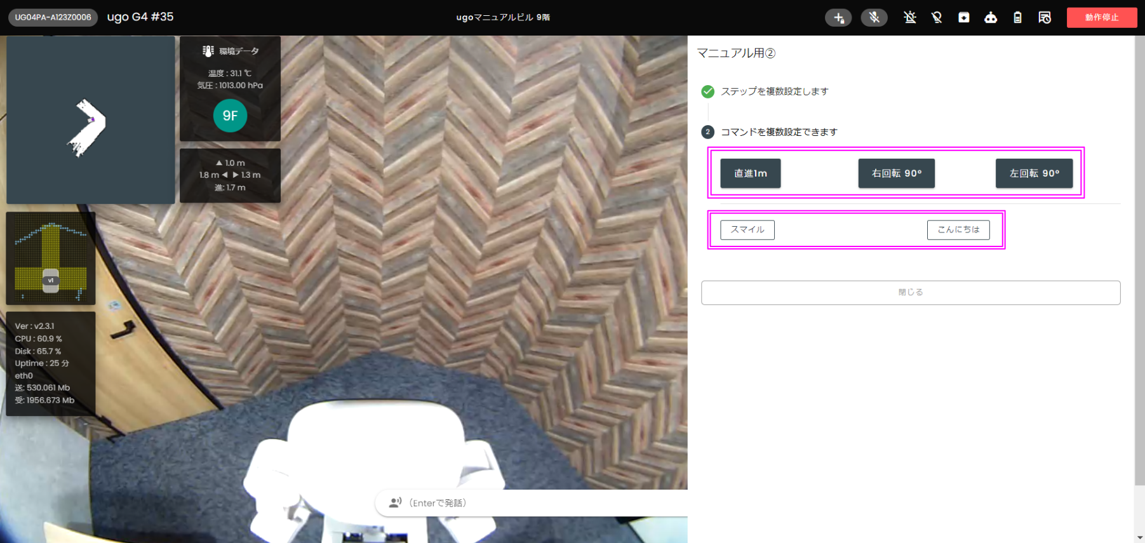The image size is (1145, 543).
Task: Open the minimap with white robot path
Action: pyautogui.click(x=90, y=120)
